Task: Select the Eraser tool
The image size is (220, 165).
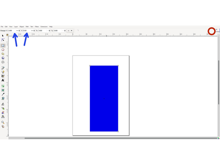Action: 3,113
